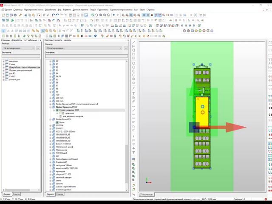The height and width of the screenshot is (204, 272).
Task: Click the blue rectangle shape icon
Action: click(x=192, y=31)
